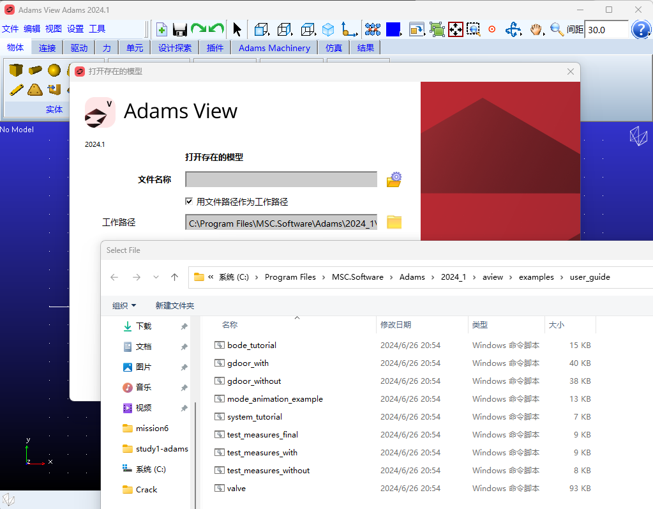Screen dimensions: 653x509
Task: Click the window layout icon
Action: (x=416, y=29)
